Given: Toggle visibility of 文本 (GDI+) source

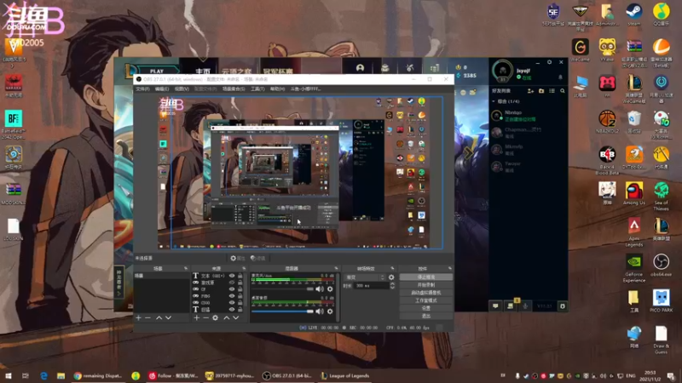Looking at the screenshot, I should (x=232, y=276).
